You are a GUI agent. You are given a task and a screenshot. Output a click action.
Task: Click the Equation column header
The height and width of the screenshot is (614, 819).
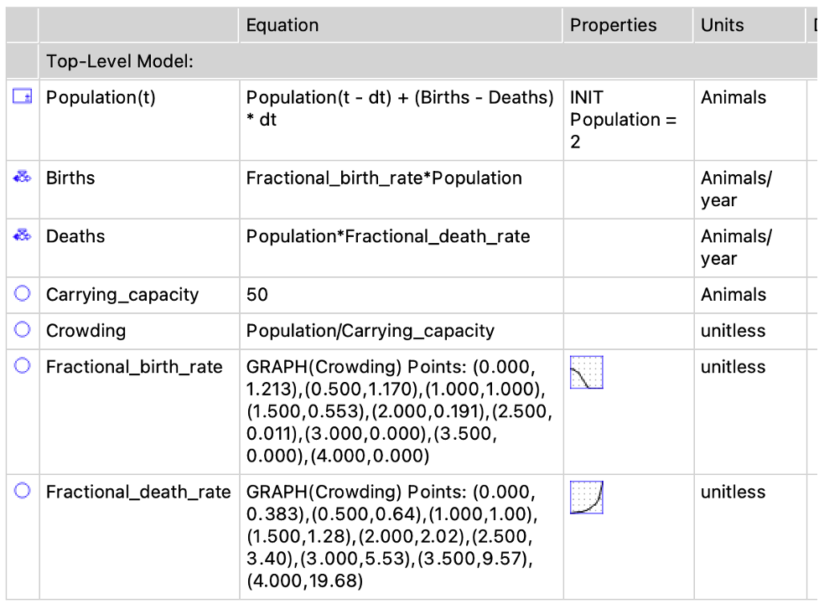(x=401, y=25)
